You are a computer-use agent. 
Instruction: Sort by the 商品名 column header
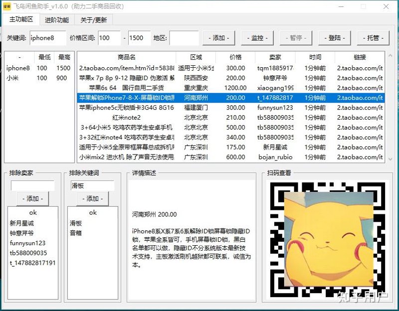coord(127,57)
